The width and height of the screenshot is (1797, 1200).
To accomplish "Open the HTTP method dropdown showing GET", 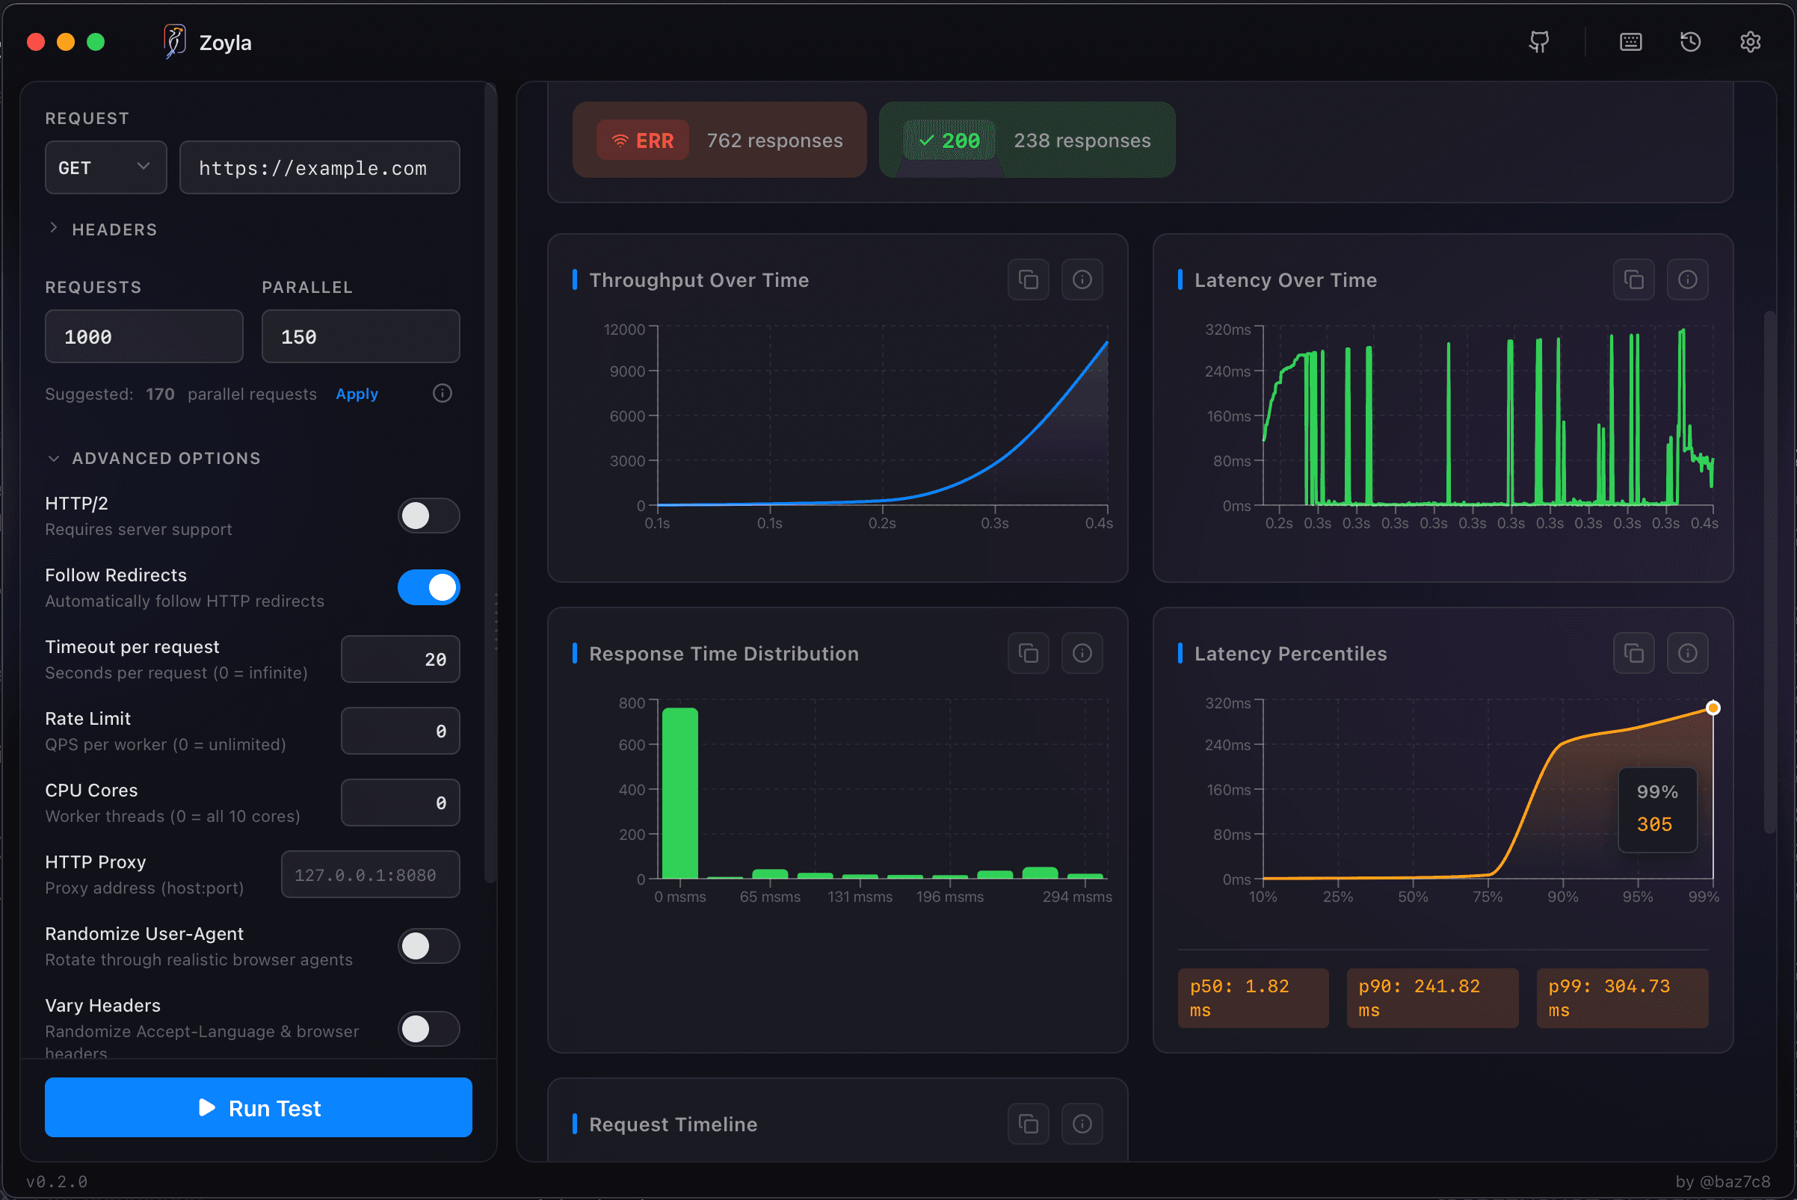I will coord(105,167).
